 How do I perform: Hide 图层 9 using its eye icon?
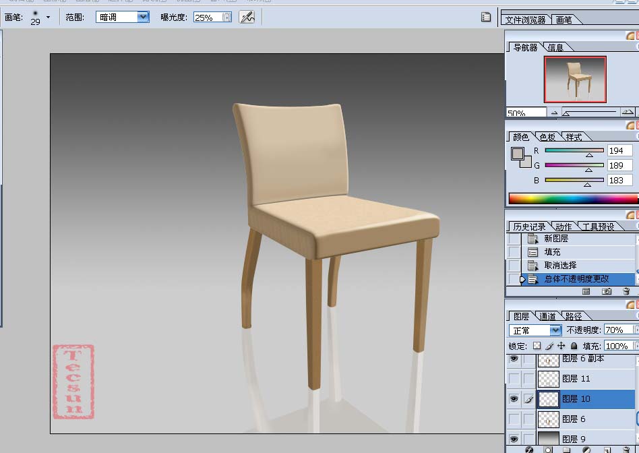coord(514,439)
